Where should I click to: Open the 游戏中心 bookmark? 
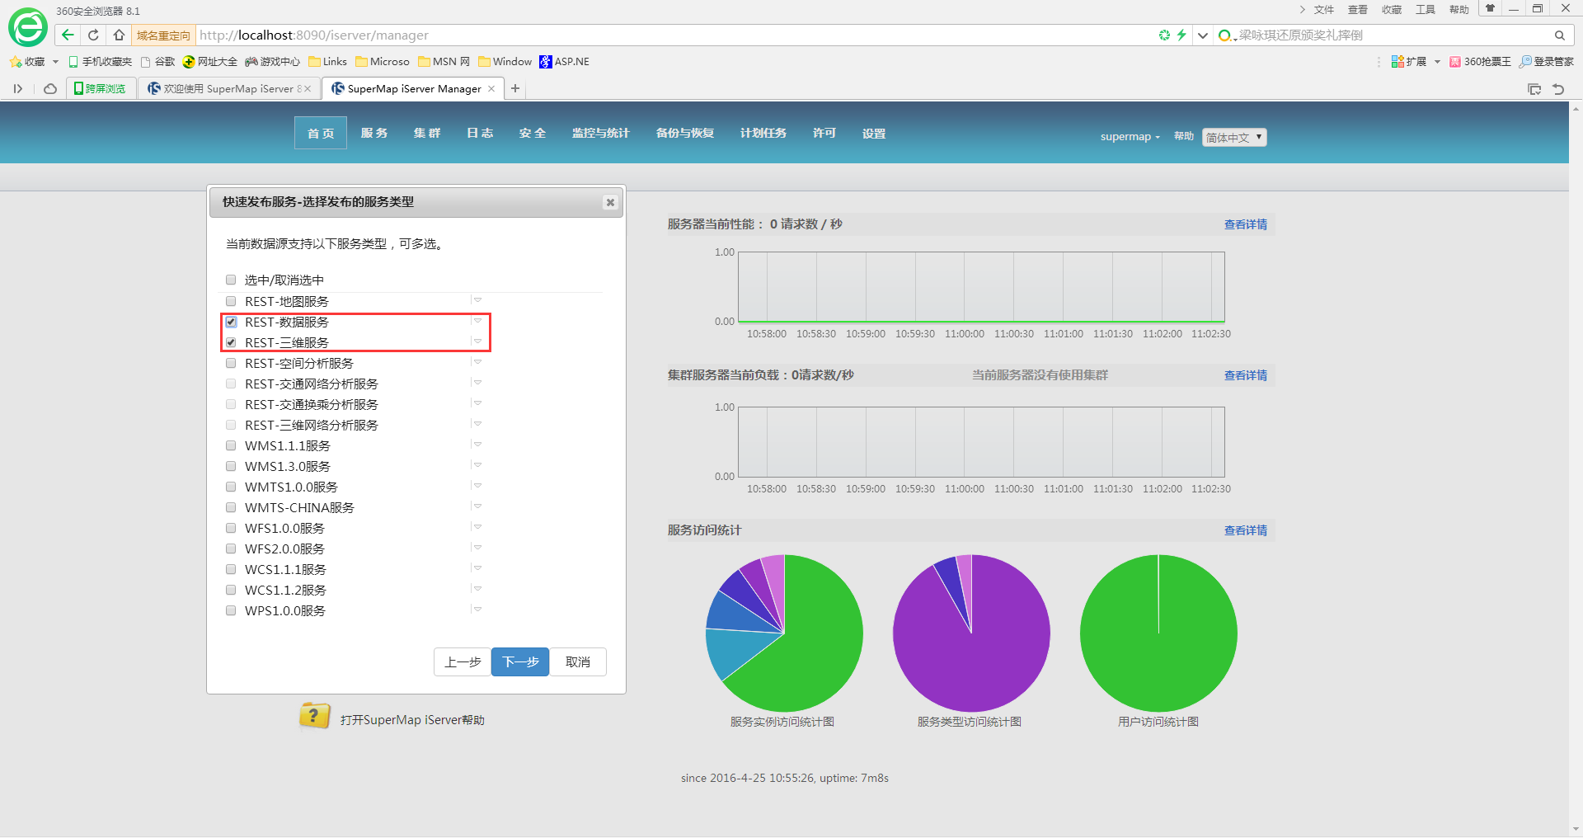(273, 62)
